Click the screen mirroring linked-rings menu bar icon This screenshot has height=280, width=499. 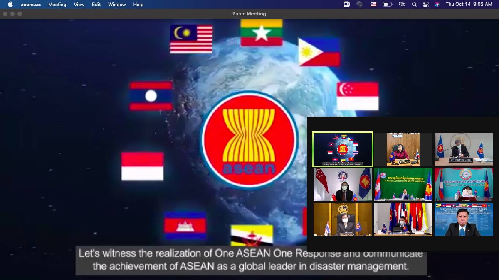402,4
